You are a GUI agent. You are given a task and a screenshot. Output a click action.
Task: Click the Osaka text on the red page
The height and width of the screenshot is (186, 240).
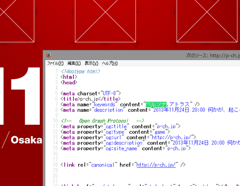(x=26, y=140)
